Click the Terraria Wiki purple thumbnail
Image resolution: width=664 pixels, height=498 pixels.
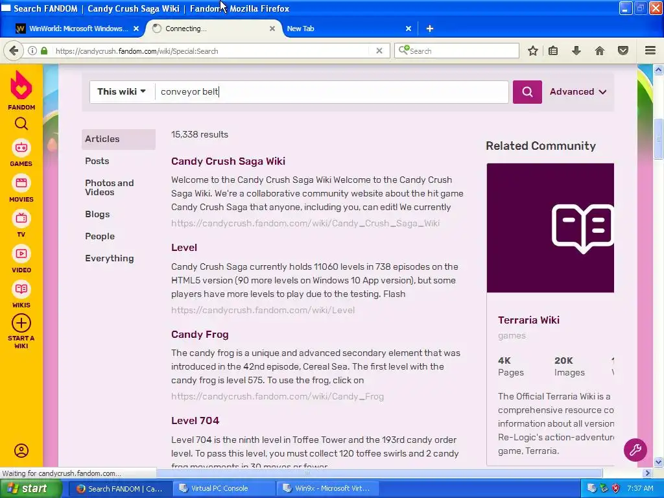(550, 228)
